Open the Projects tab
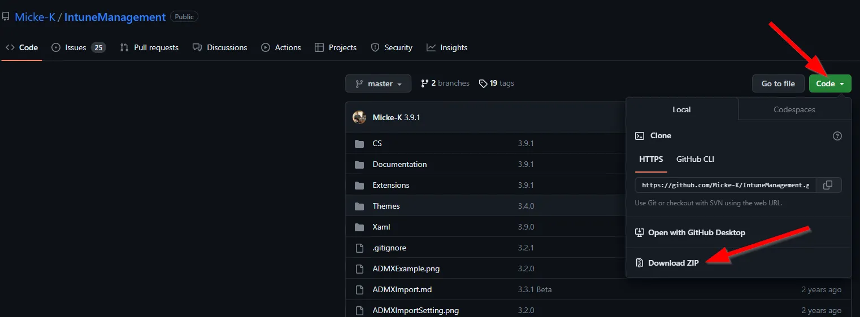 (336, 47)
